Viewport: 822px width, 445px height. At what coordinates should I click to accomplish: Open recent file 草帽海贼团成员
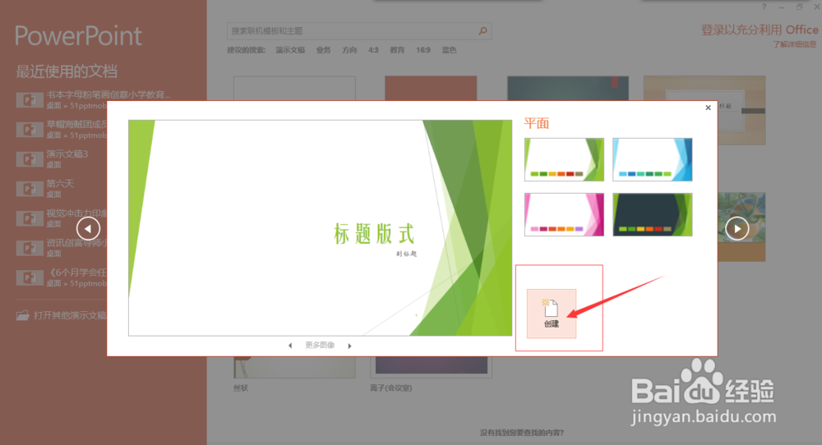[62, 129]
